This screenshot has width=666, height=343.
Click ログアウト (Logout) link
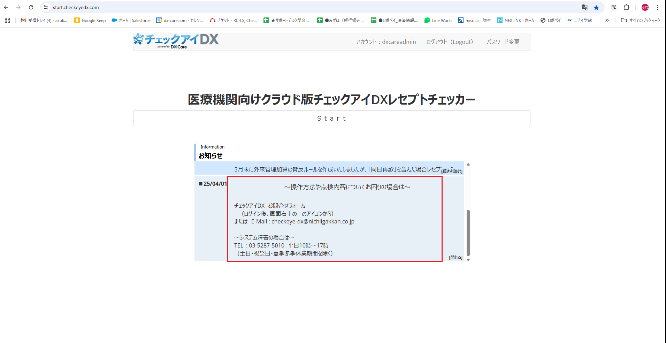pos(450,42)
